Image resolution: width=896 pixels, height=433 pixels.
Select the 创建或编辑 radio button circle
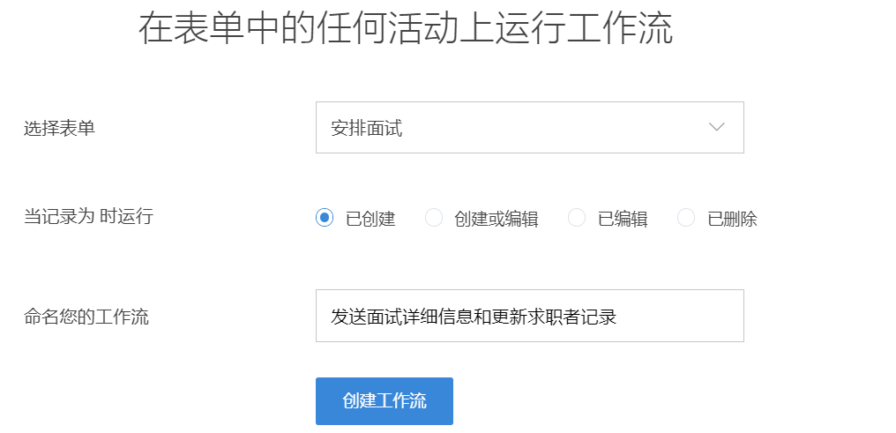[434, 218]
